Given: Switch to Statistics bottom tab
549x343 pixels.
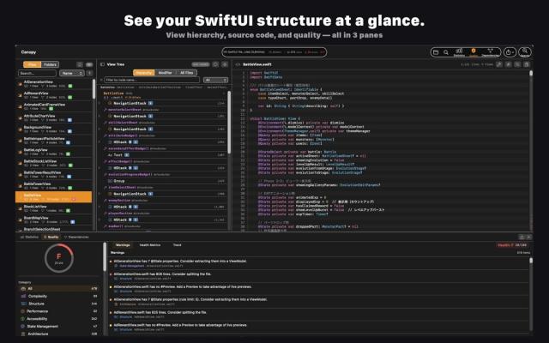Looking at the screenshot, I should point(29,238).
